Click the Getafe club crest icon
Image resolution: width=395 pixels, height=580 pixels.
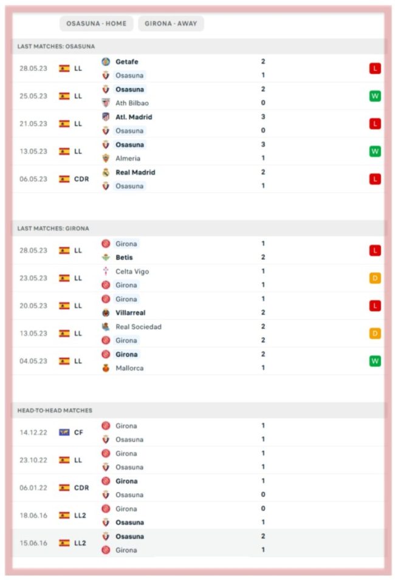106,62
